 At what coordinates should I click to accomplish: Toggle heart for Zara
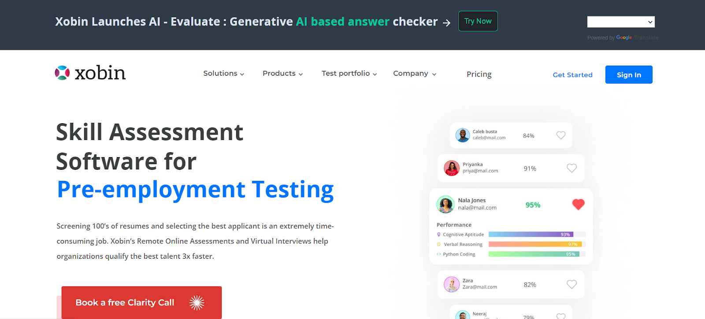[x=572, y=285]
